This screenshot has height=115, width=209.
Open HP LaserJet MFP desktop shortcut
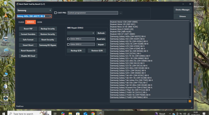[x=6, y=52]
